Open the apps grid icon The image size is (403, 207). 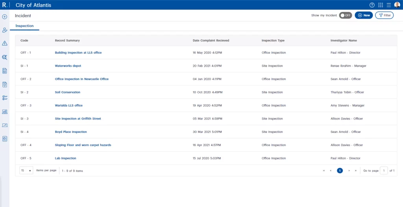point(381,5)
